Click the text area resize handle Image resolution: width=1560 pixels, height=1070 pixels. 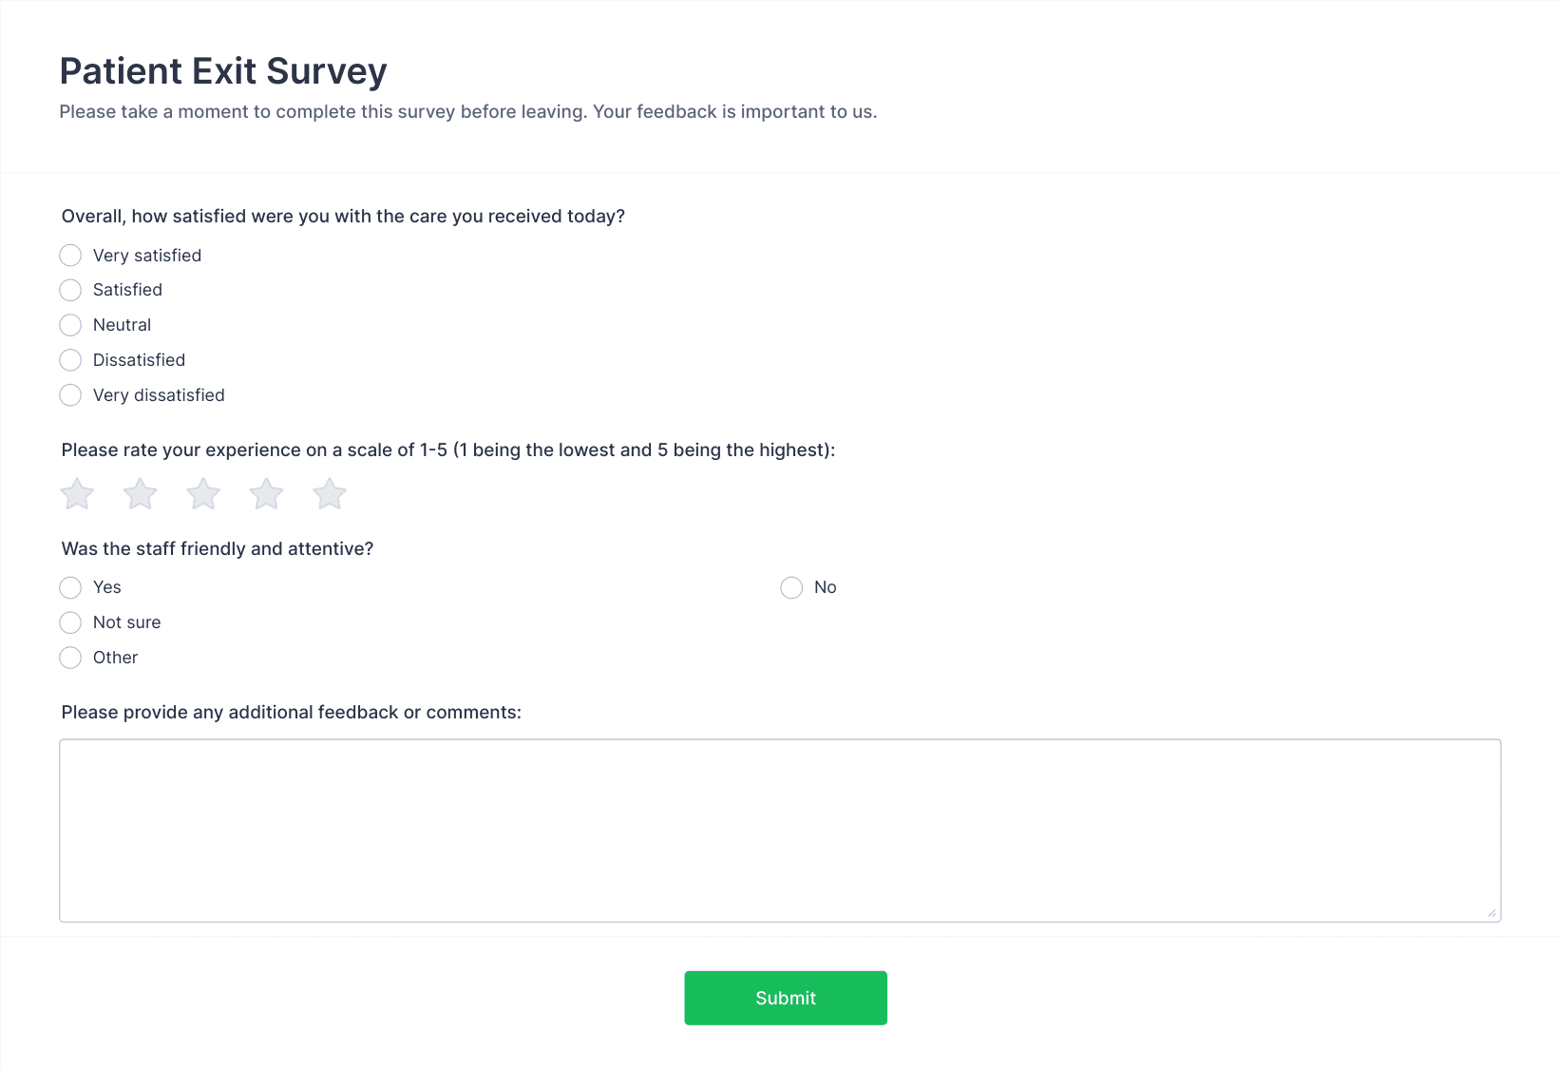tap(1492, 913)
